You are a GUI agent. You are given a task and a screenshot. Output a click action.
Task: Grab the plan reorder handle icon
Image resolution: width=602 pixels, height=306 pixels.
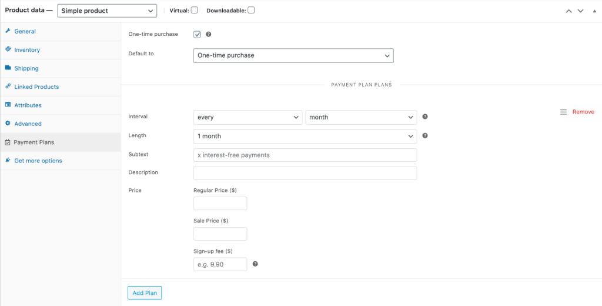click(563, 112)
